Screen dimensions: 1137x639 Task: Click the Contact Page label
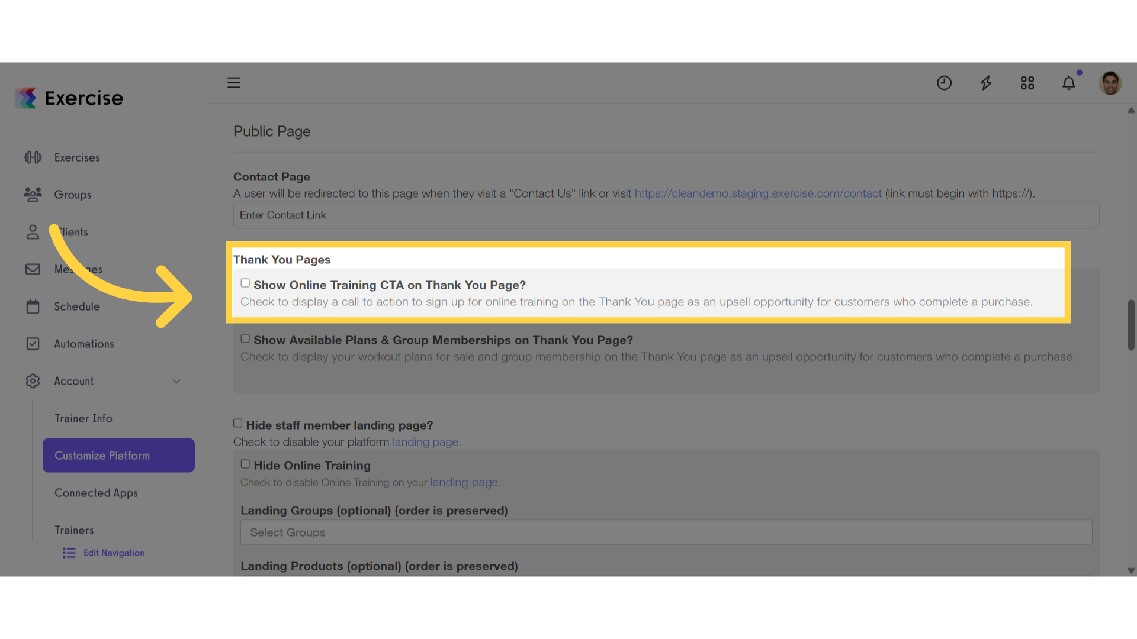click(x=272, y=177)
